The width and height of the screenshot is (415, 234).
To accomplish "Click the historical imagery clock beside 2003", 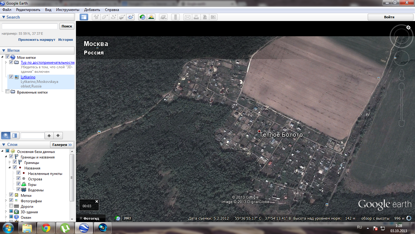I will [x=118, y=218].
